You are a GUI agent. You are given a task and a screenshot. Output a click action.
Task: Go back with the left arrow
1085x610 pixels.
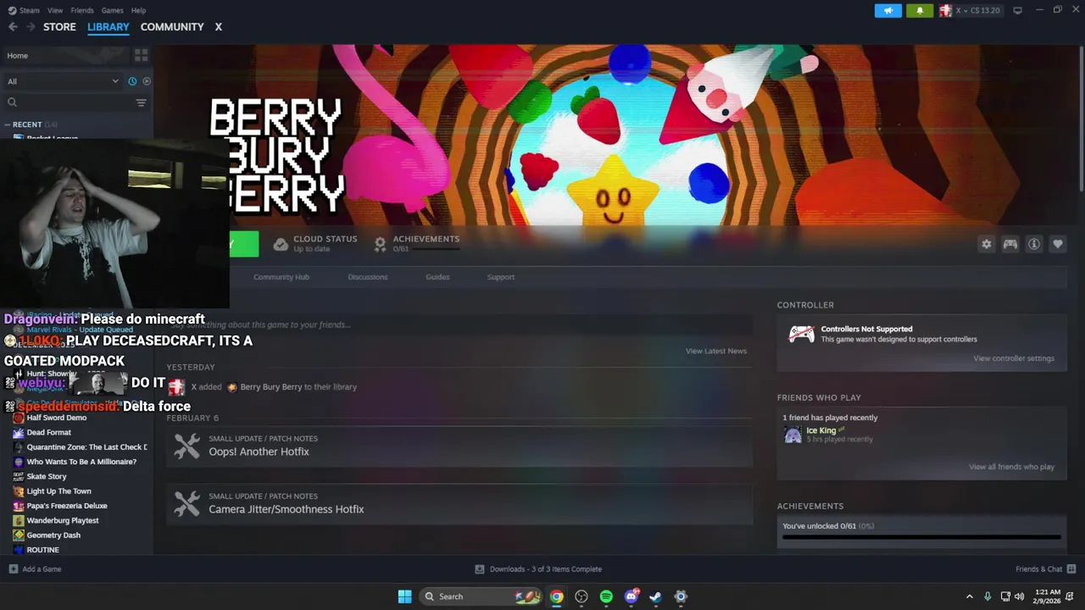[13, 27]
